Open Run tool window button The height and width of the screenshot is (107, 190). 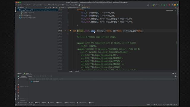click(x=31, y=103)
